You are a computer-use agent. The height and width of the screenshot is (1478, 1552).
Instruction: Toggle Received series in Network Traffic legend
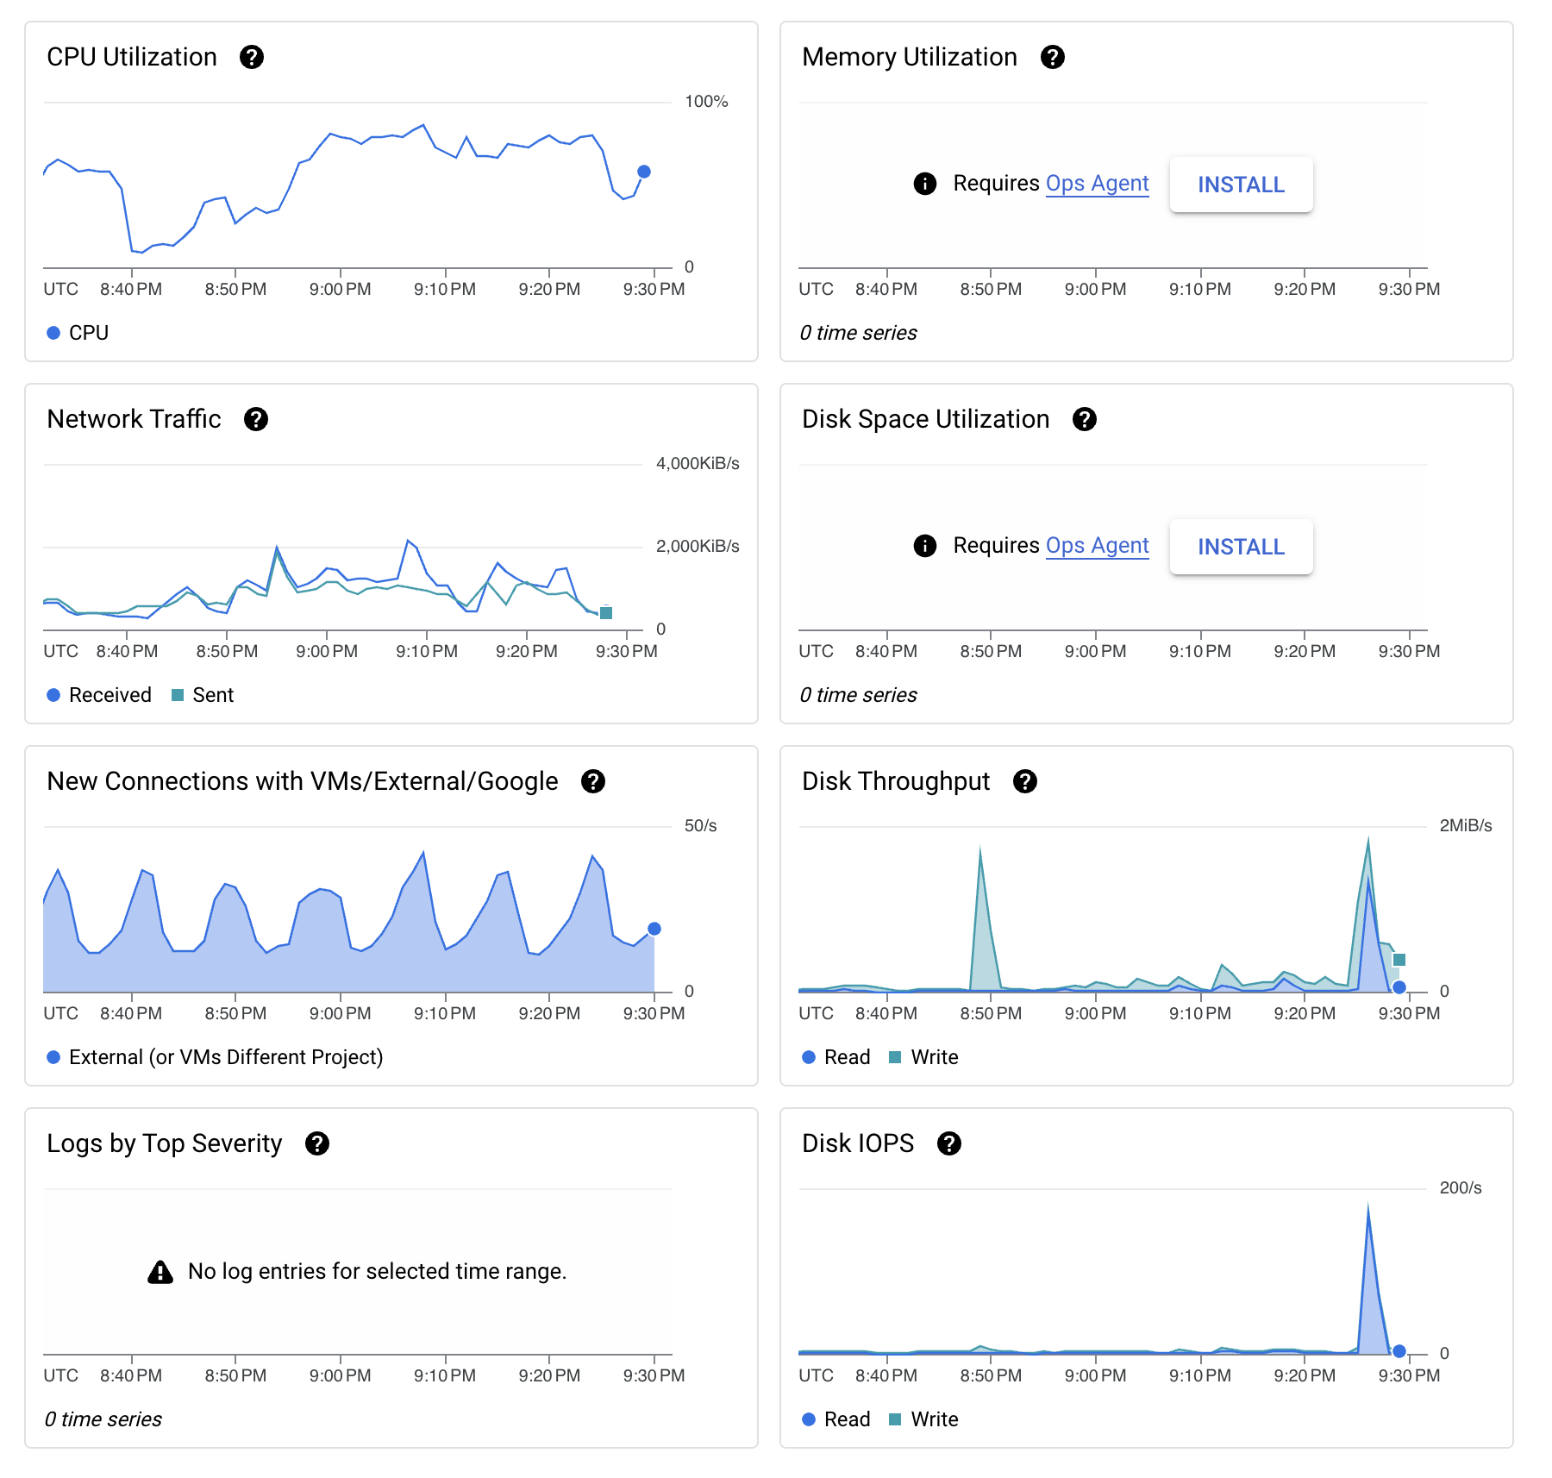pyautogui.click(x=99, y=695)
